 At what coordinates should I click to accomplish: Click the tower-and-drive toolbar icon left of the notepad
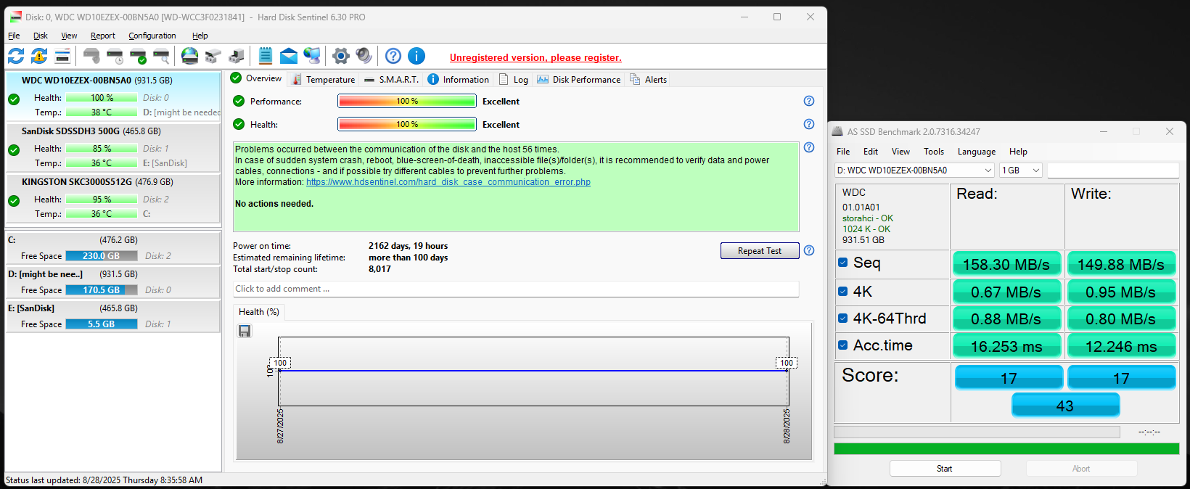236,56
